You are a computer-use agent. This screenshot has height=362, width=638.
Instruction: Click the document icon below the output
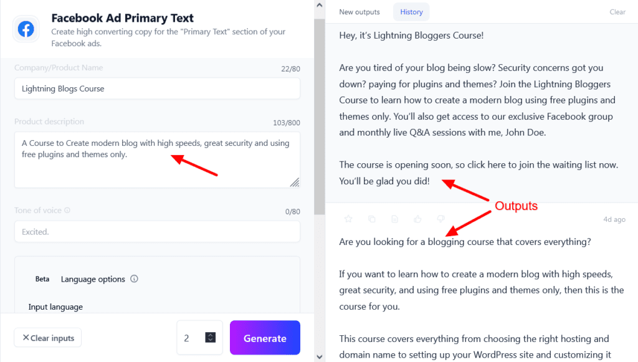click(395, 219)
